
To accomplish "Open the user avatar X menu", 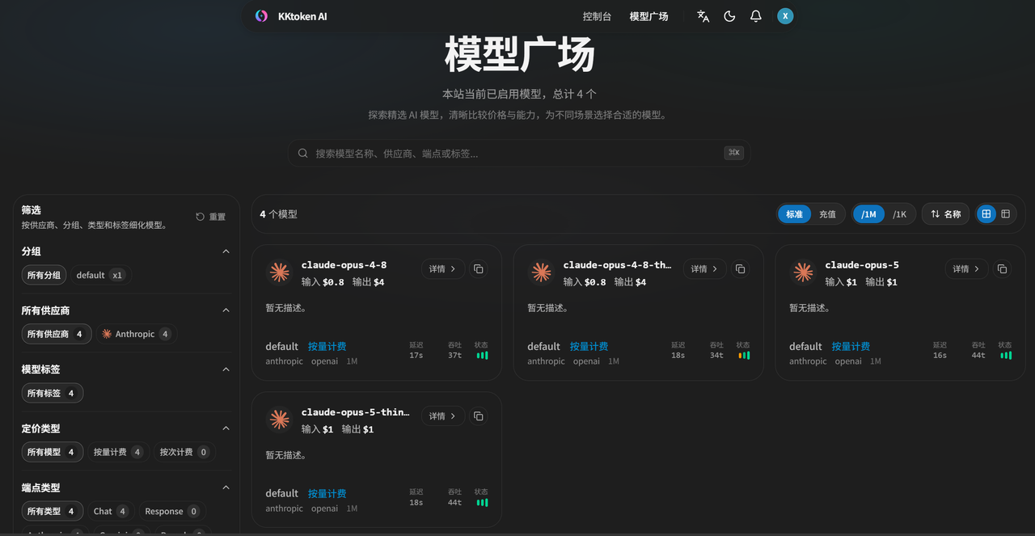I will click(x=785, y=16).
